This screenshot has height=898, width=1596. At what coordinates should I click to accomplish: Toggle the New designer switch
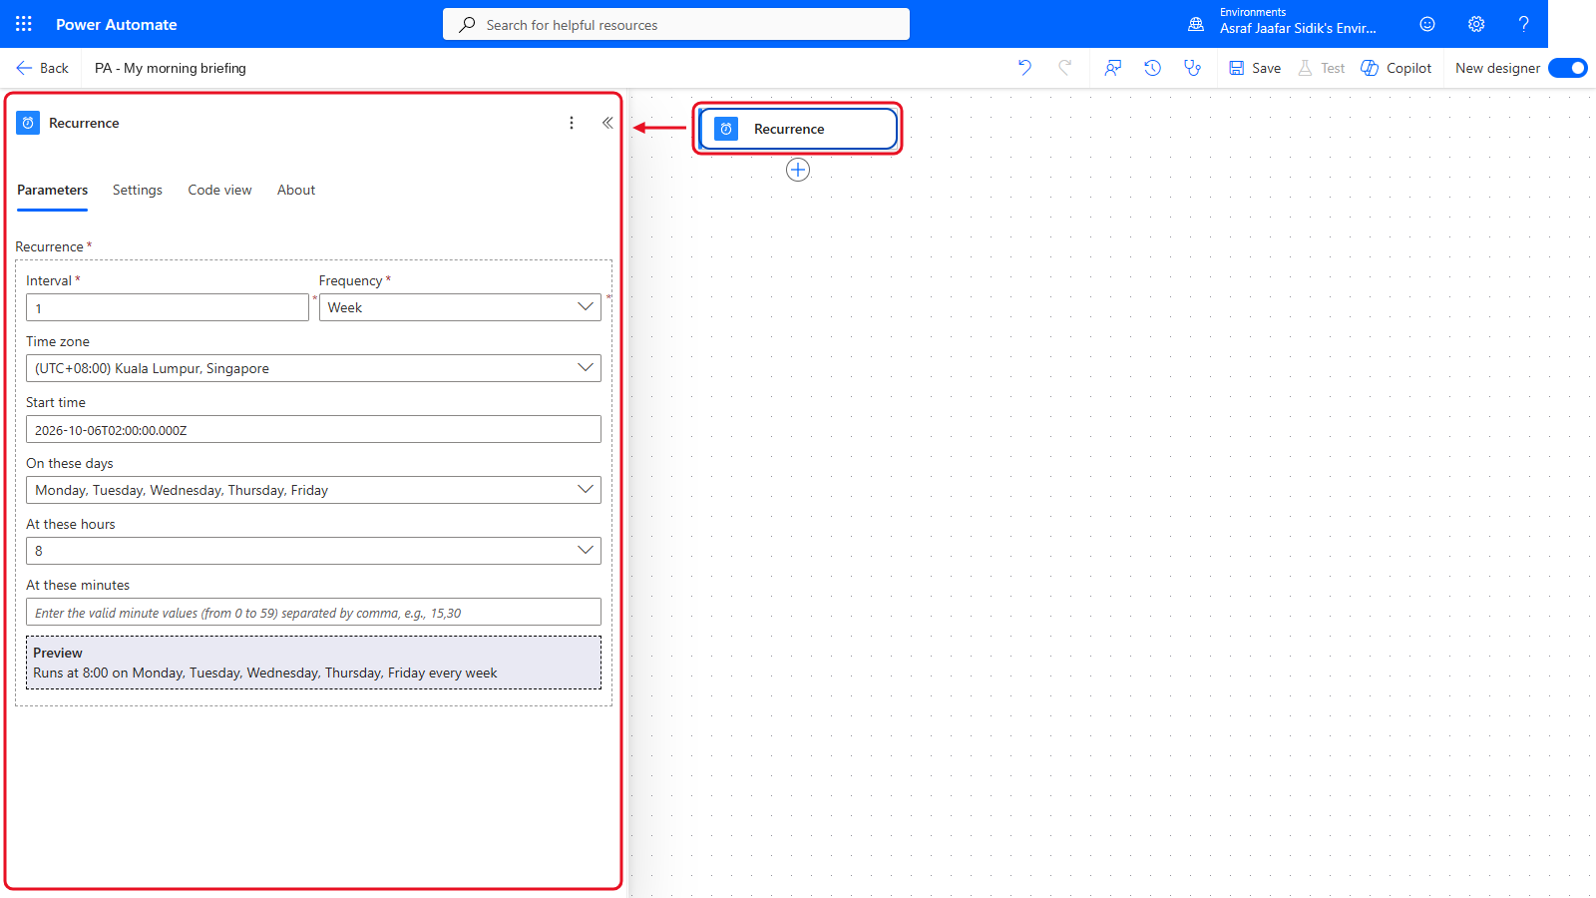pyautogui.click(x=1568, y=68)
